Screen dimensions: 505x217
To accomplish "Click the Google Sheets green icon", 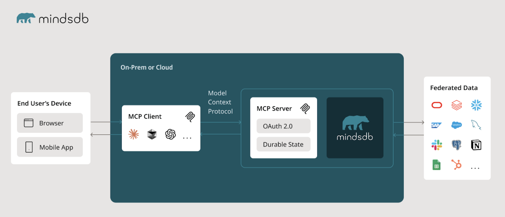I will point(437,165).
